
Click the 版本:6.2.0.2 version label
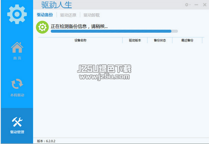[x=46, y=141]
